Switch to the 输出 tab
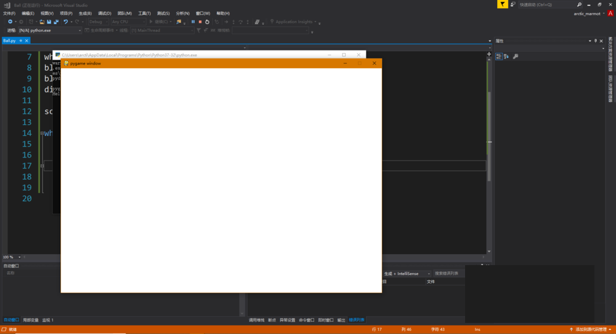Image resolution: width=616 pixels, height=334 pixels. click(x=341, y=320)
